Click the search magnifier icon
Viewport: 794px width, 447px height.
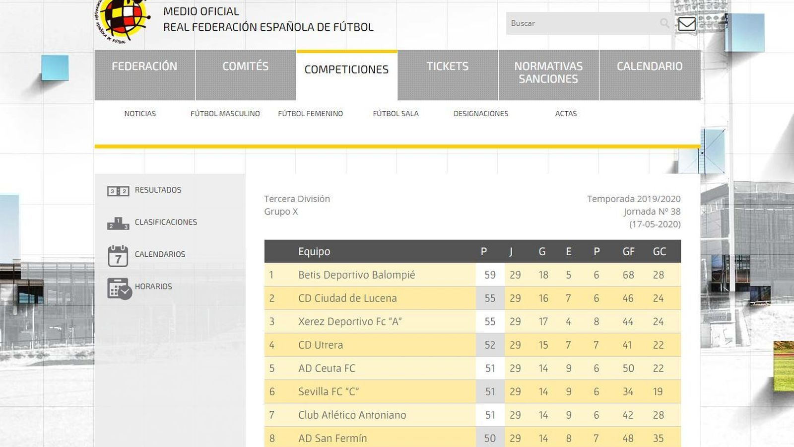[664, 23]
